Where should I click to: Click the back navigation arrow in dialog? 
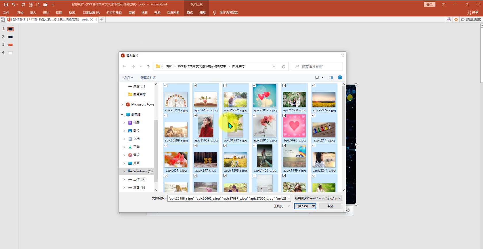(x=124, y=66)
